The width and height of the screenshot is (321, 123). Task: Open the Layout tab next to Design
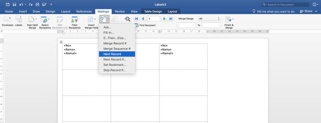point(66,12)
